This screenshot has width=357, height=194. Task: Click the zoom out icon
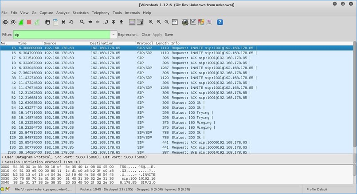[x=159, y=22]
